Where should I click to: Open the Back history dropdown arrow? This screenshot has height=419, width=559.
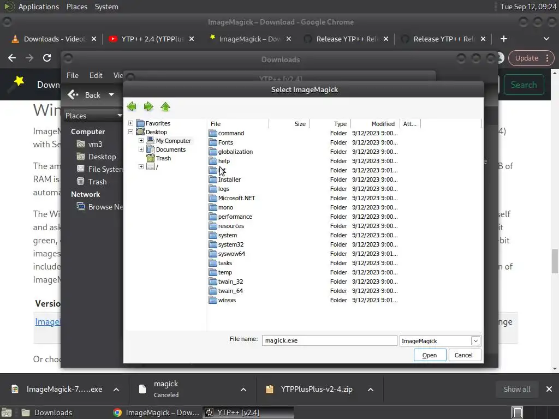pos(111,95)
